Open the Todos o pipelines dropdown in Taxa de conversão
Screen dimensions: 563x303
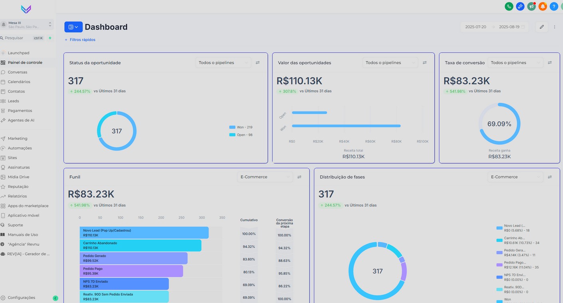coord(515,63)
